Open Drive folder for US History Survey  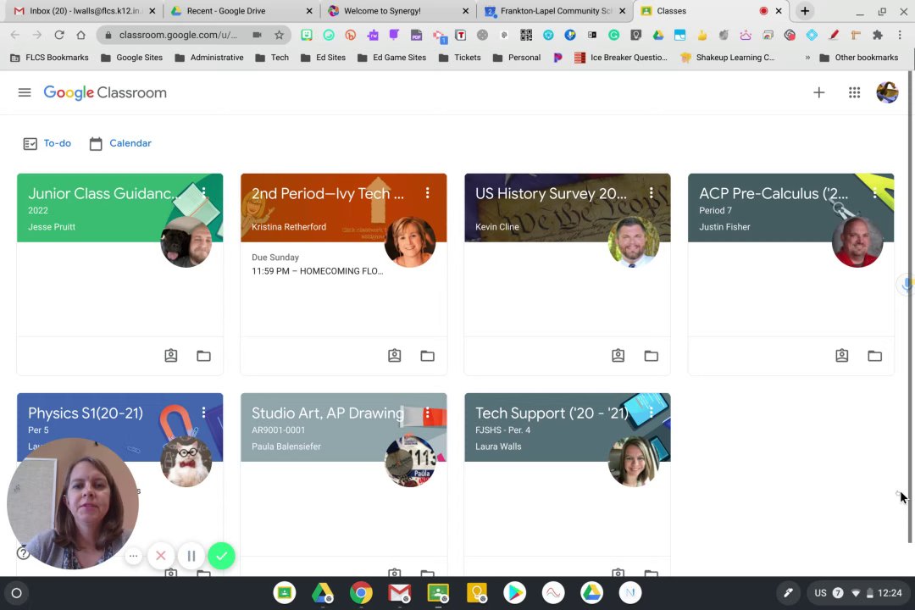pyautogui.click(x=652, y=356)
